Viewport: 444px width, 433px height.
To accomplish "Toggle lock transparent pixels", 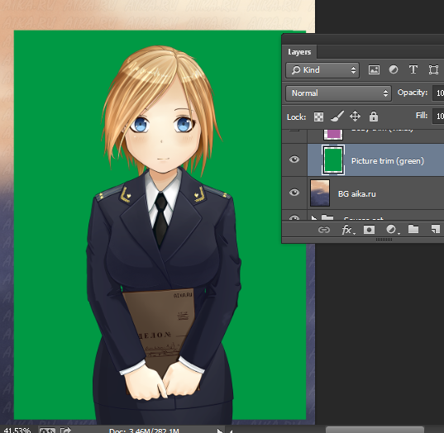I will [319, 117].
